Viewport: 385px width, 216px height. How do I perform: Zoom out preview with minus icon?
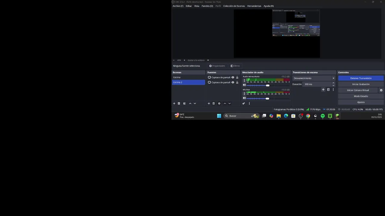pos(174,60)
